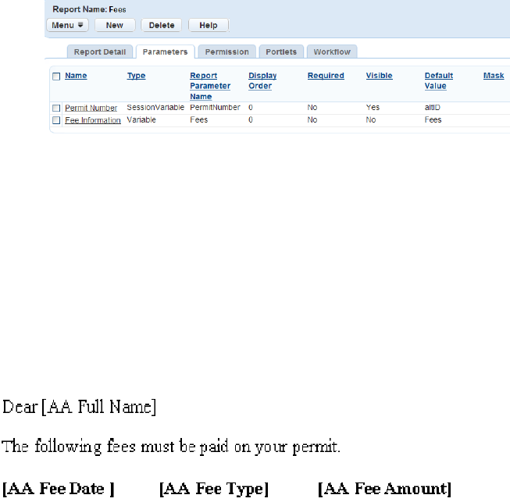Open the Permission tab
This screenshot has width=510, height=502.
coord(227,52)
